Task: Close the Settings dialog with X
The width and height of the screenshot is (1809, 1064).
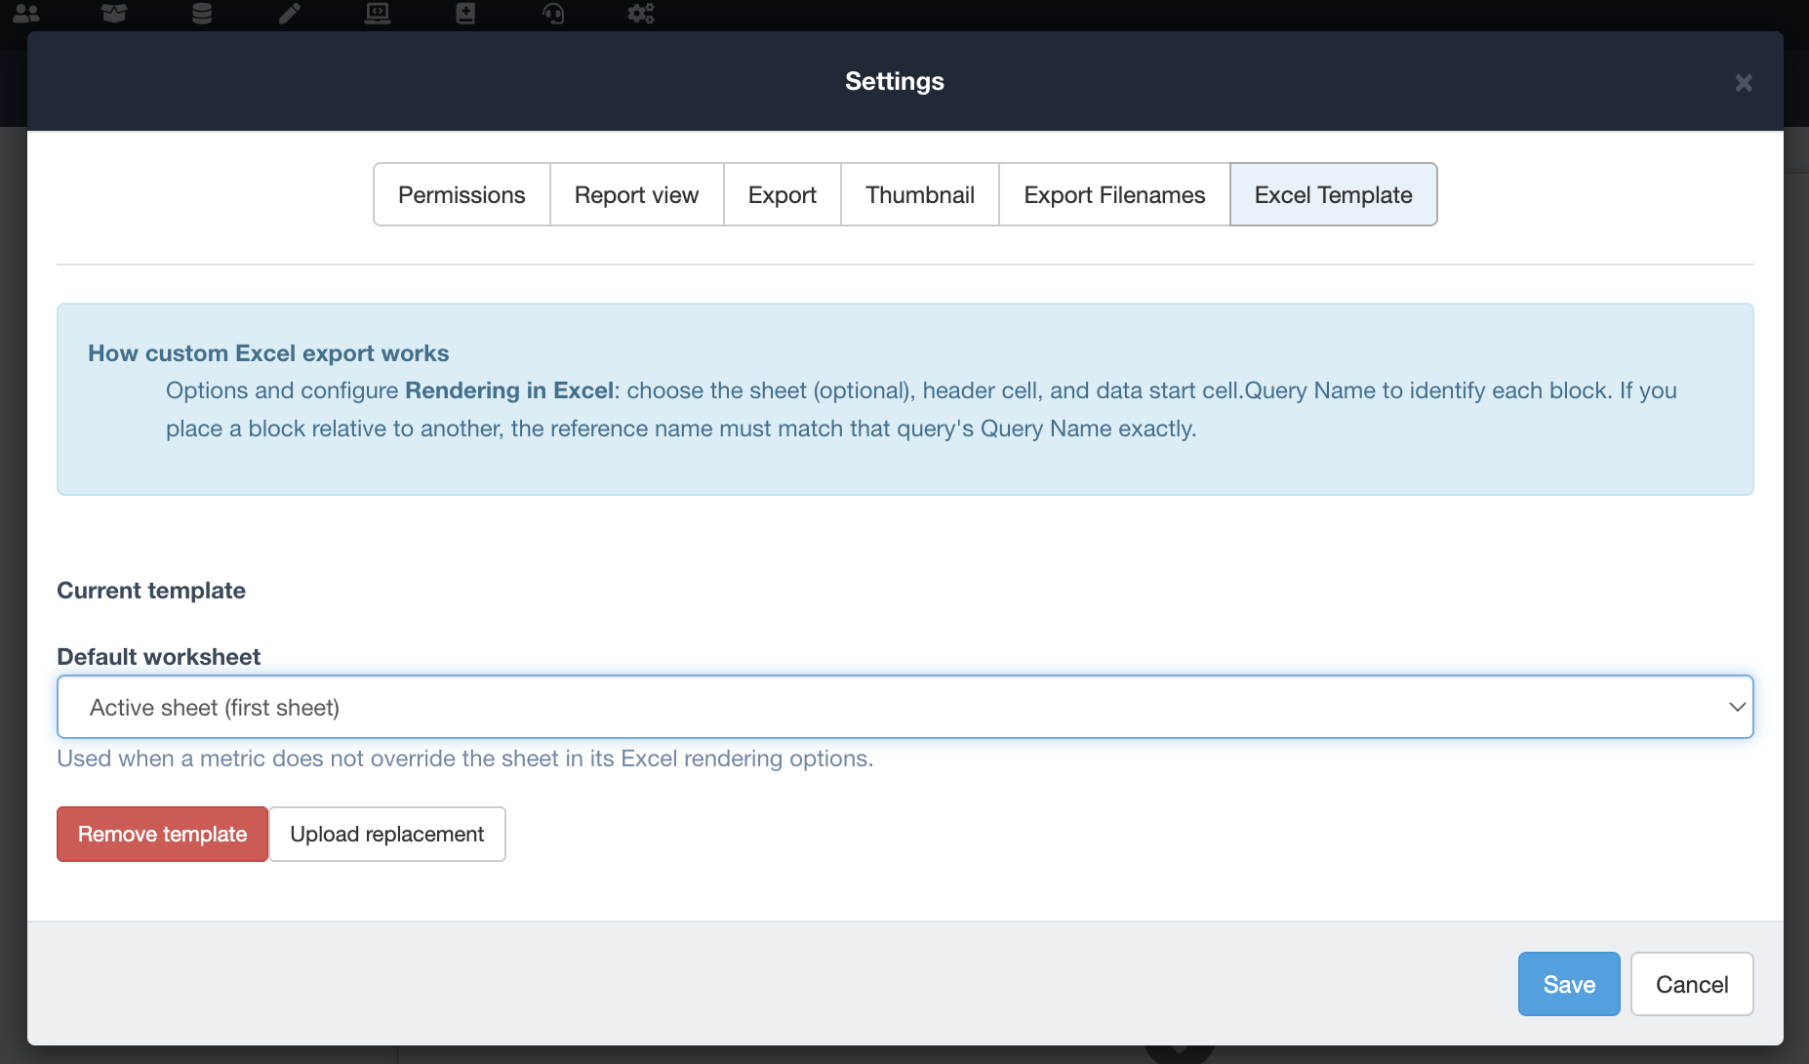Action: [1744, 83]
